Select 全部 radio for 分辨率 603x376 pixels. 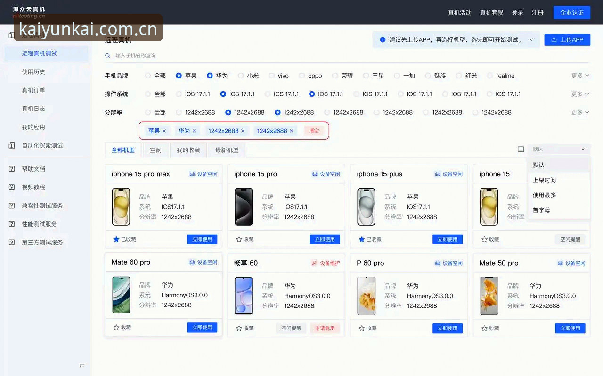click(x=148, y=112)
